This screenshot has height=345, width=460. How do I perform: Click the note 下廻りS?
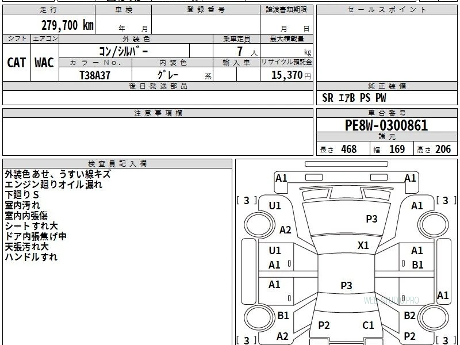22,195
